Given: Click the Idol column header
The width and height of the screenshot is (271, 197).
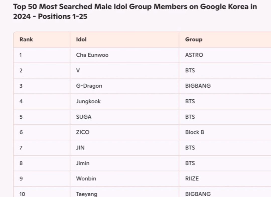Looking at the screenshot, I should (81, 40).
